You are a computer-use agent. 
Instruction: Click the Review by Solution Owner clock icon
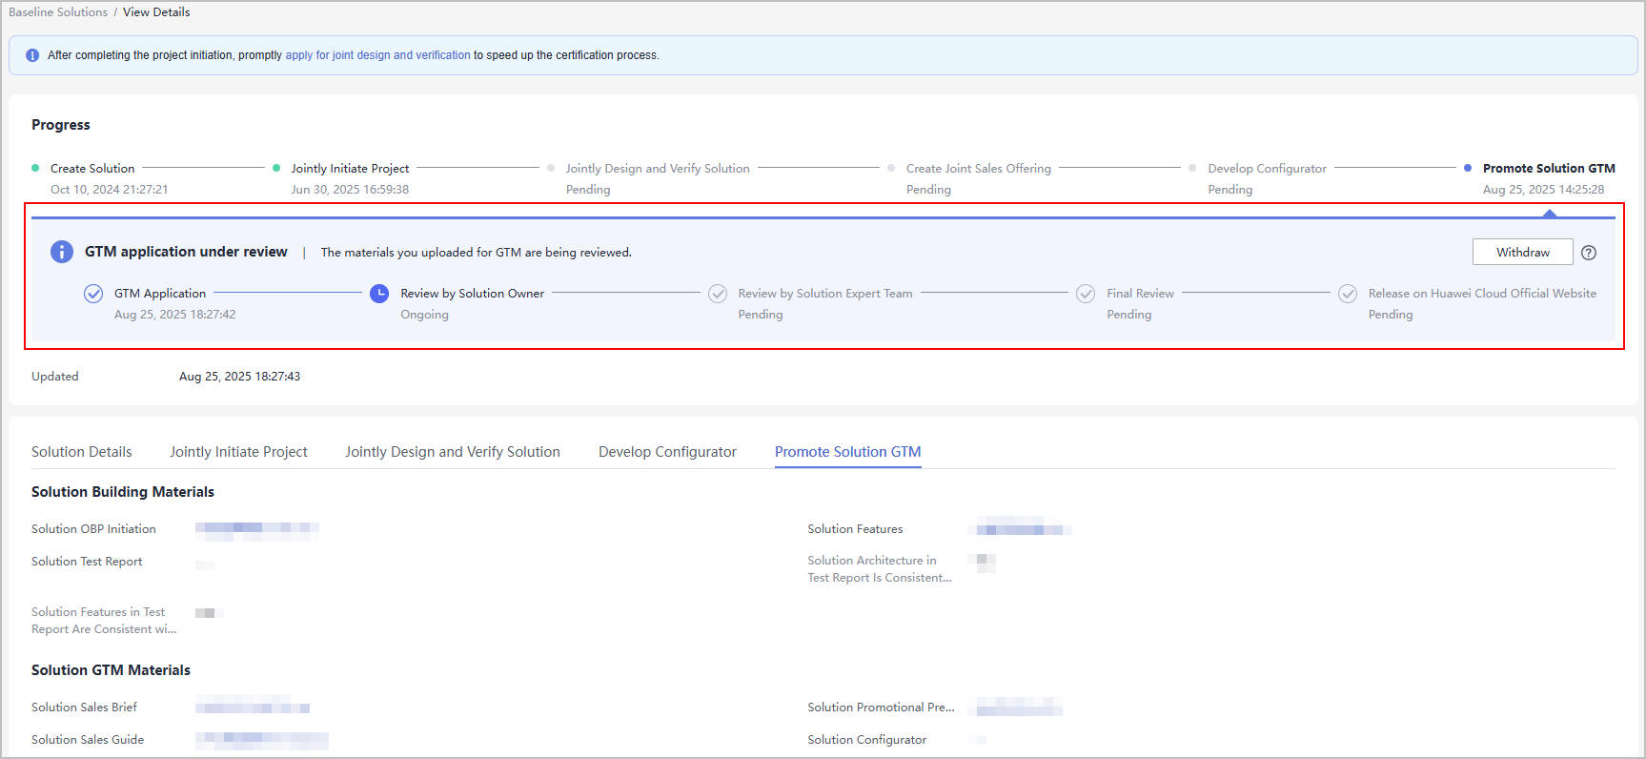click(379, 294)
